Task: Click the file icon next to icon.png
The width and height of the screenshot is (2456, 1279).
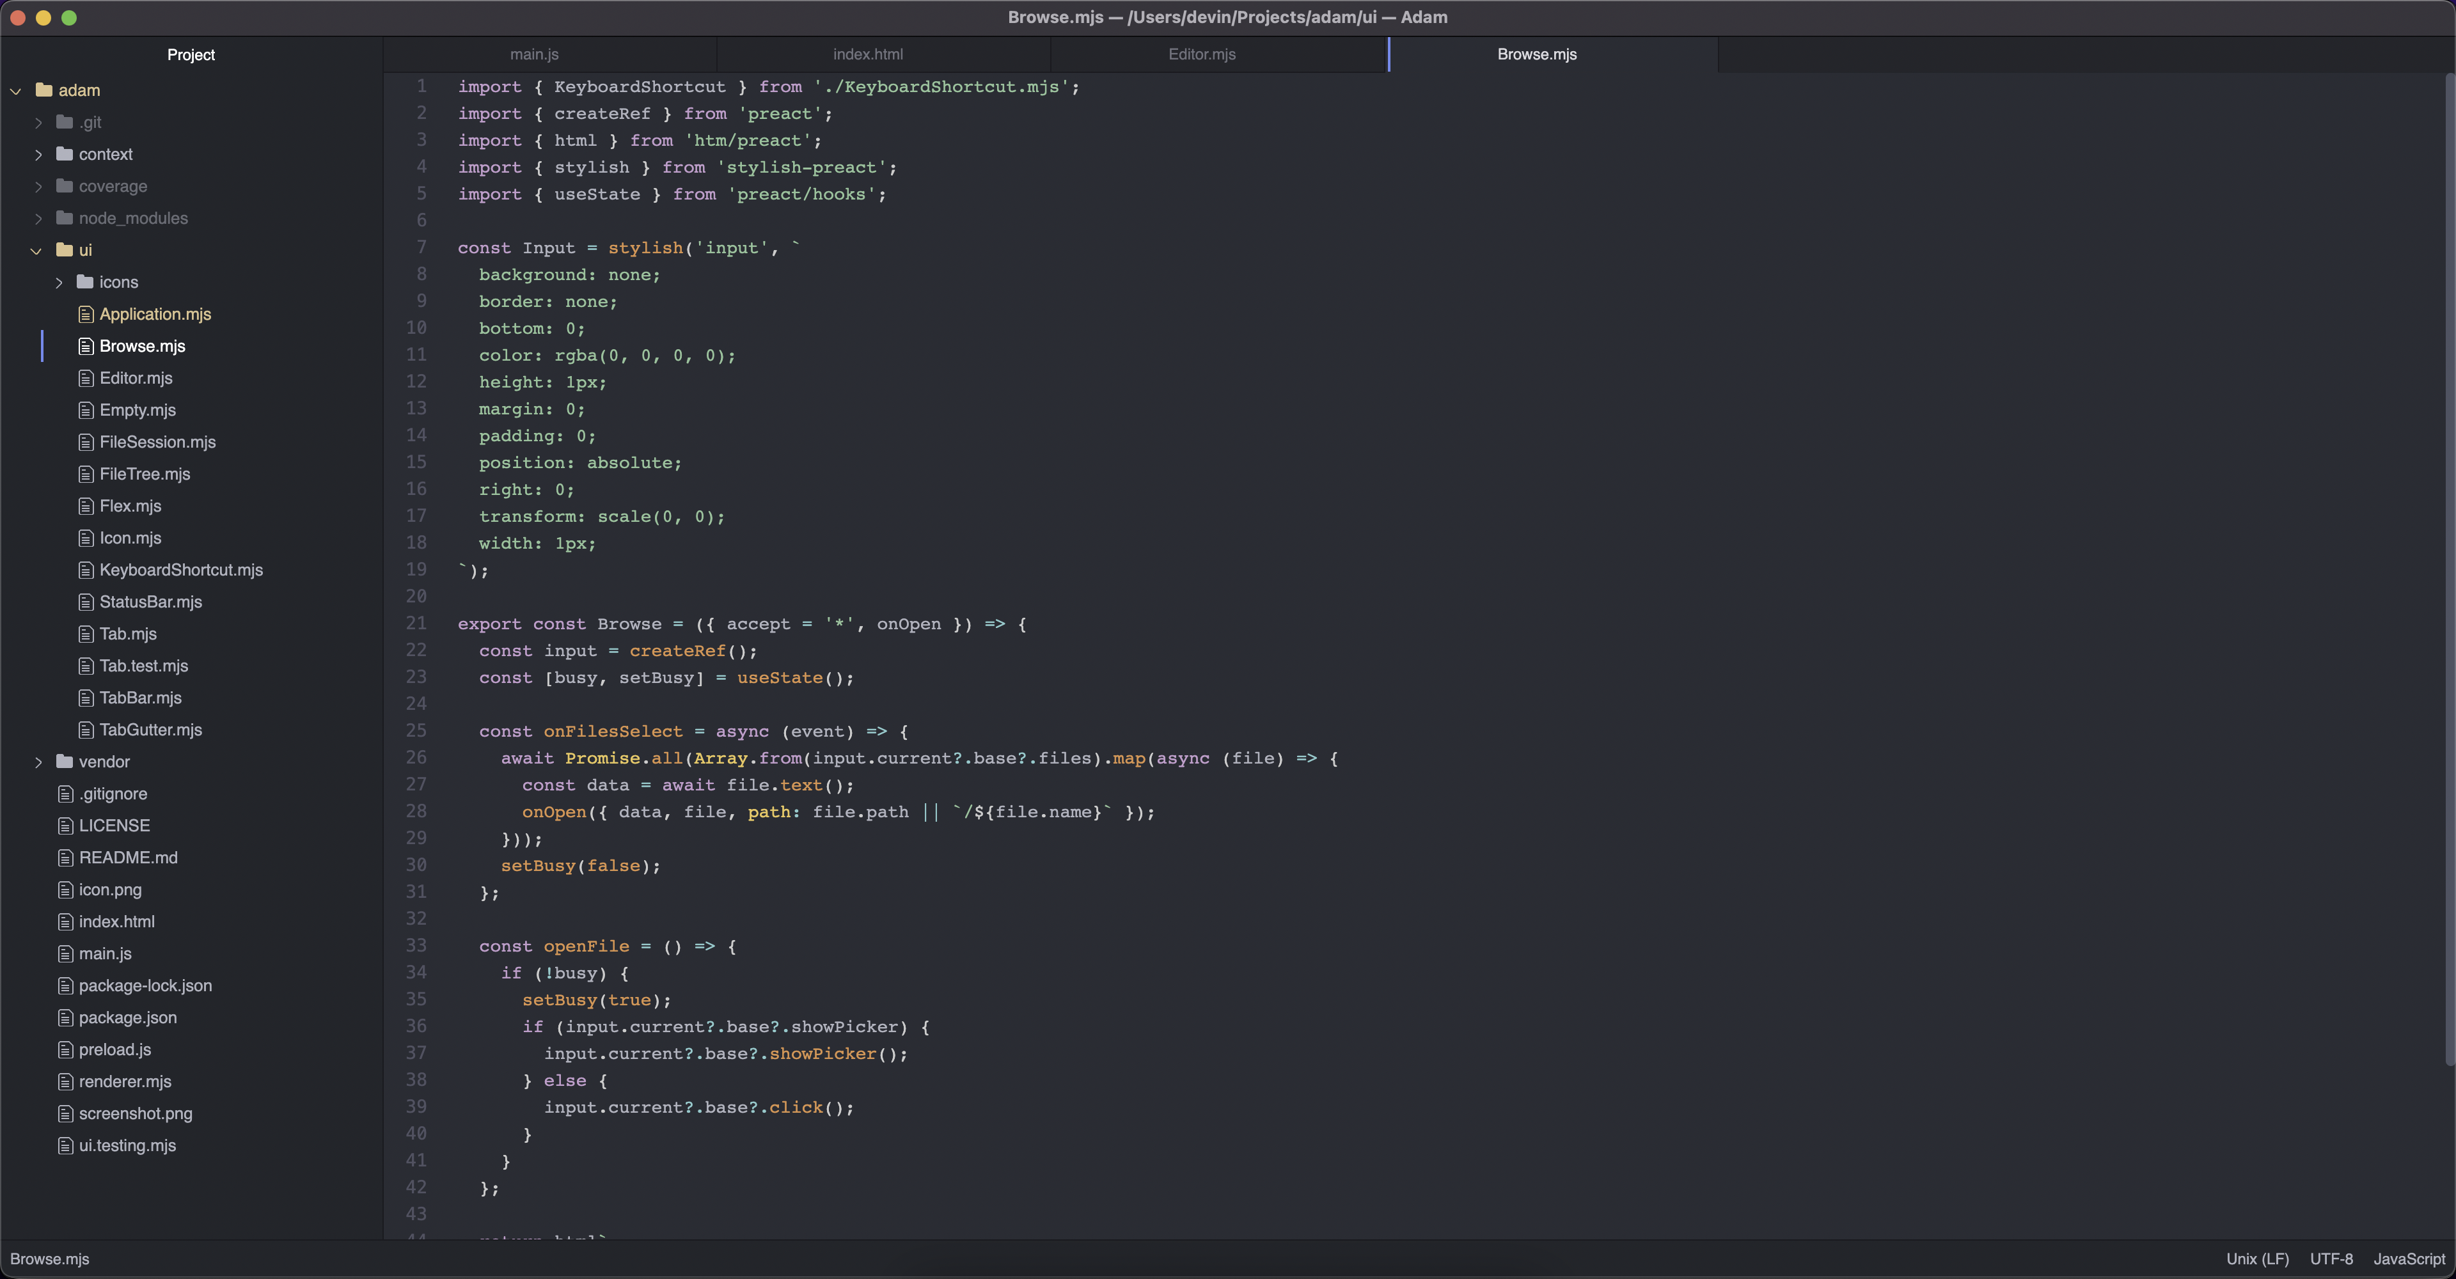Action: click(x=66, y=889)
